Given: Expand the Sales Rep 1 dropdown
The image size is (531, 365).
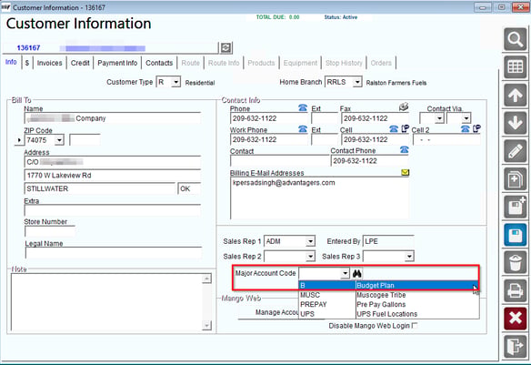Looking at the screenshot, I should (310, 241).
